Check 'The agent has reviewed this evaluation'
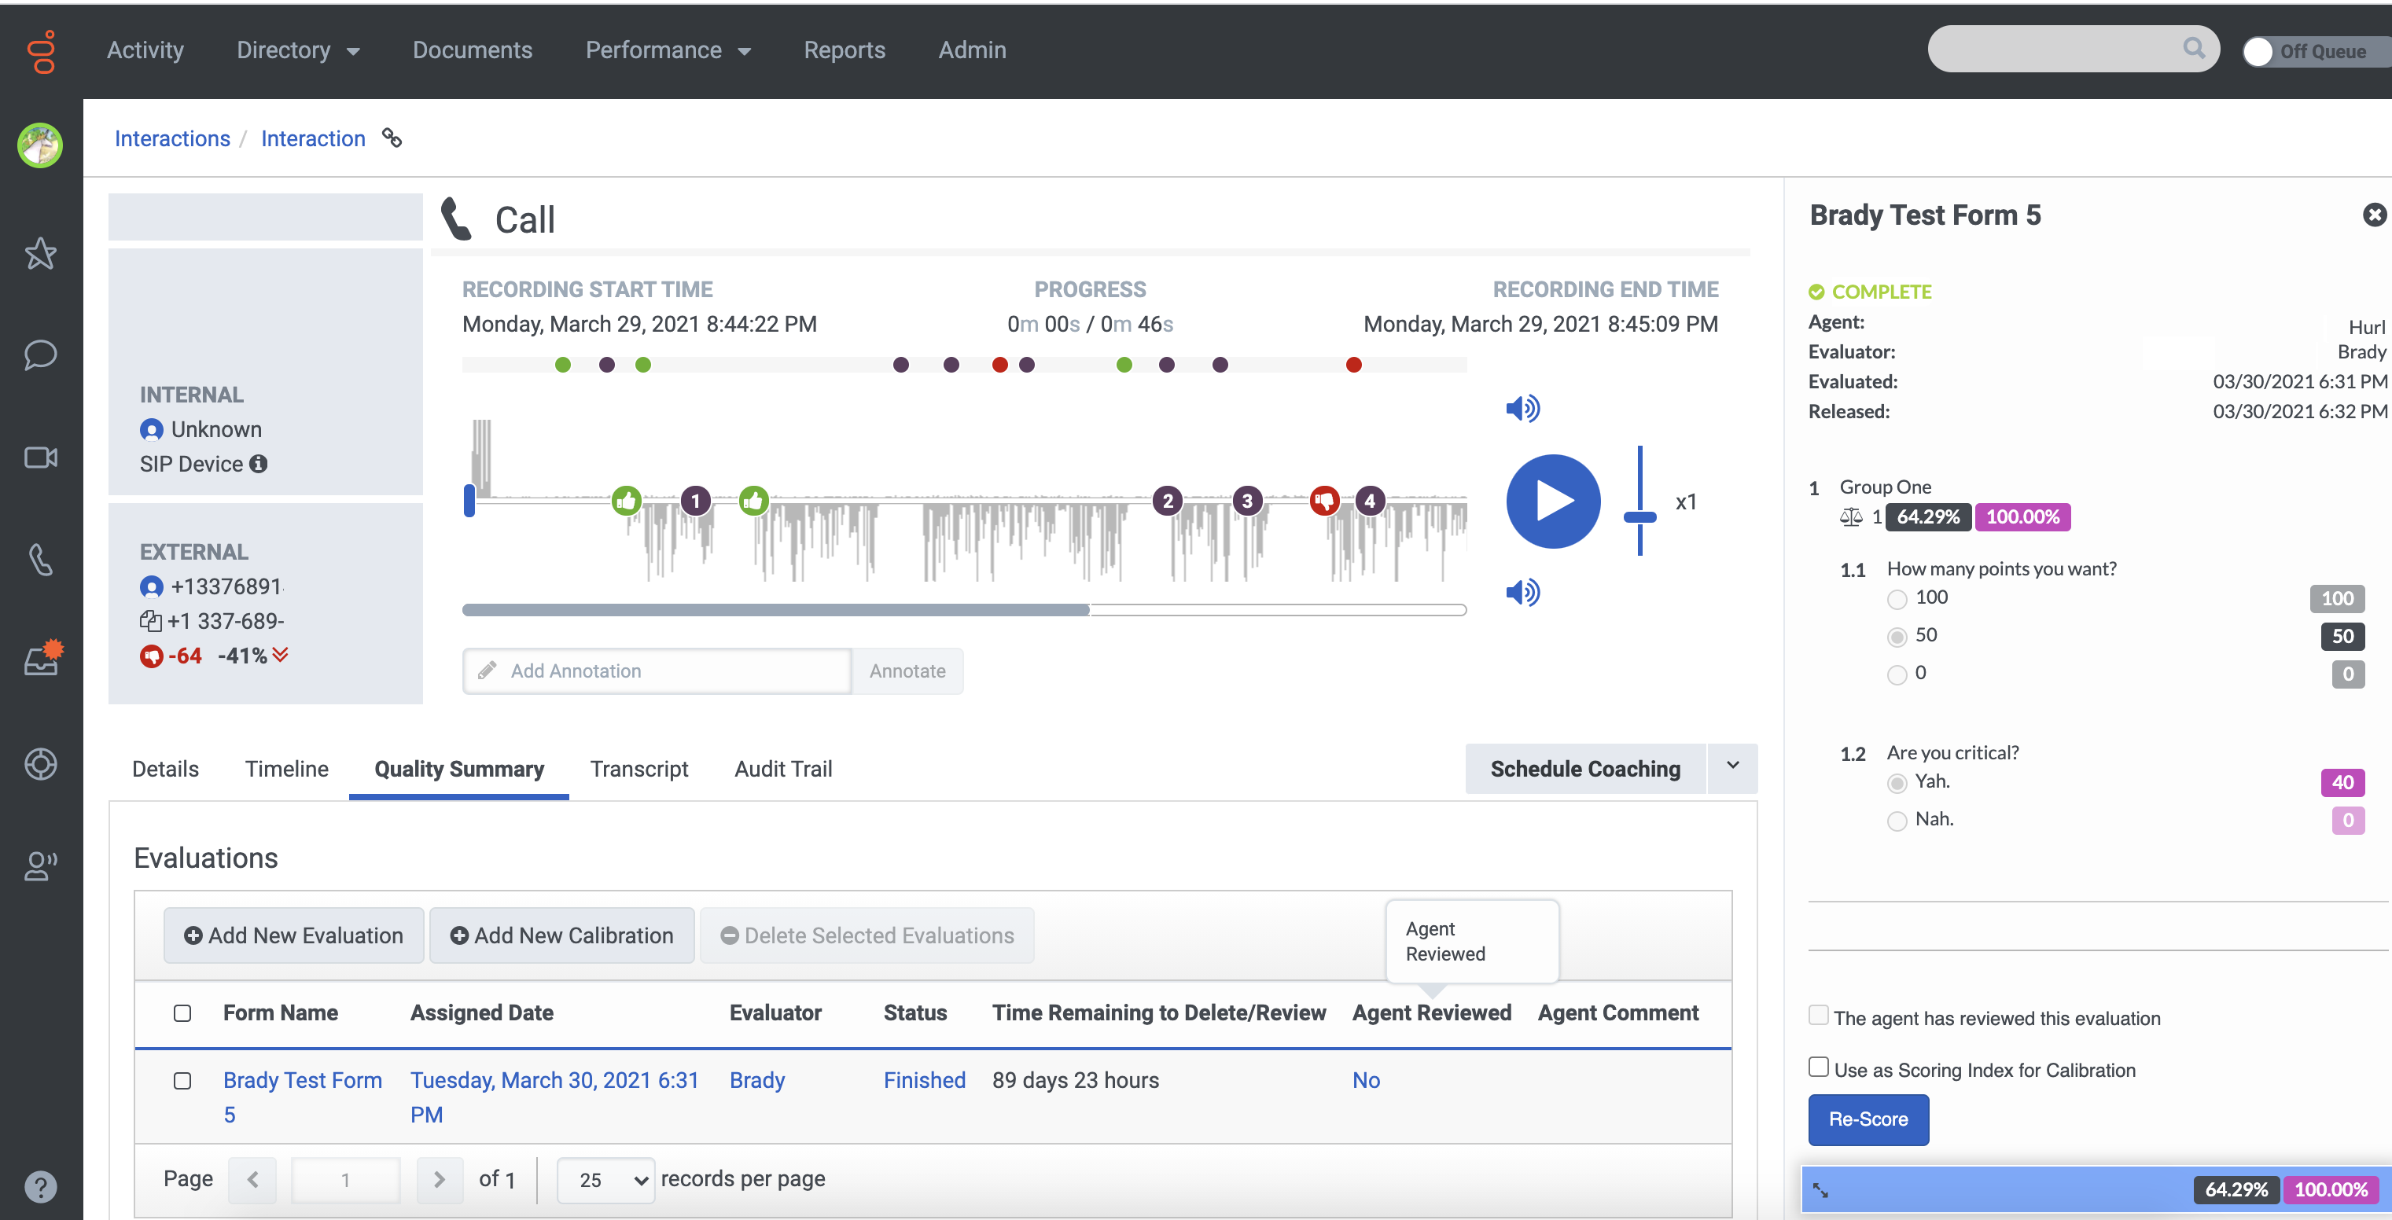Image resolution: width=2392 pixels, height=1220 pixels. (1817, 1015)
